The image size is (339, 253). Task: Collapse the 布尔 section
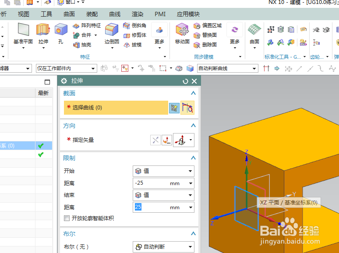(193, 234)
